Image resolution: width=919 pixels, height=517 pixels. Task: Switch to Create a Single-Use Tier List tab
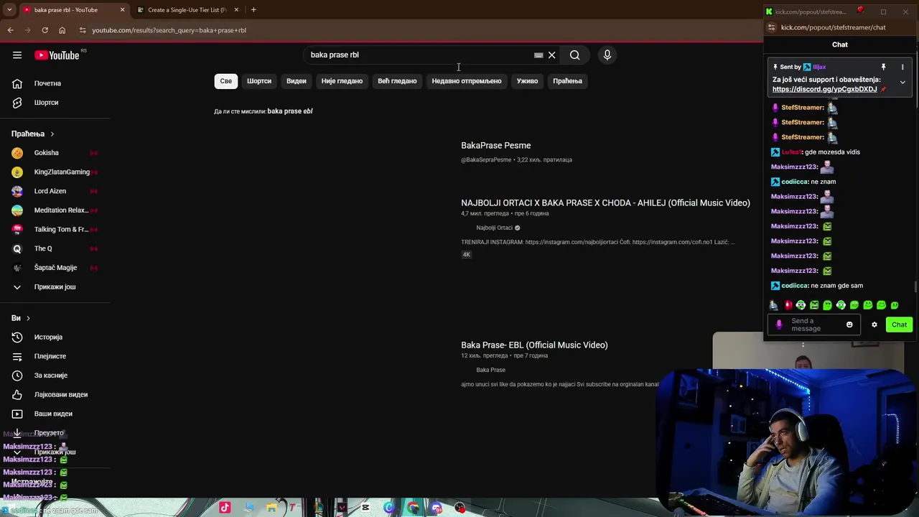click(187, 10)
